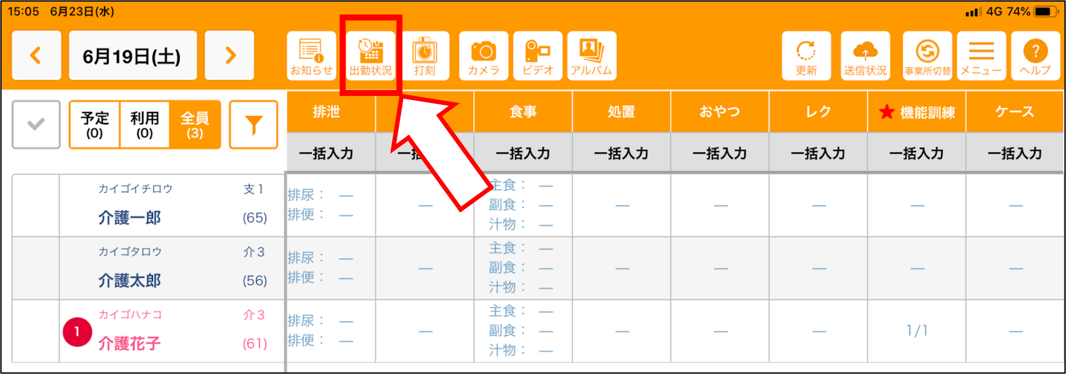Tap the 打刻 time stamp icon

tap(425, 56)
